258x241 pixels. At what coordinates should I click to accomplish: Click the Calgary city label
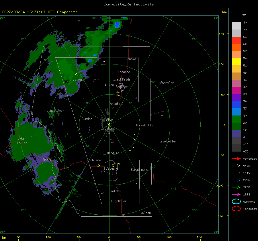[112, 168]
